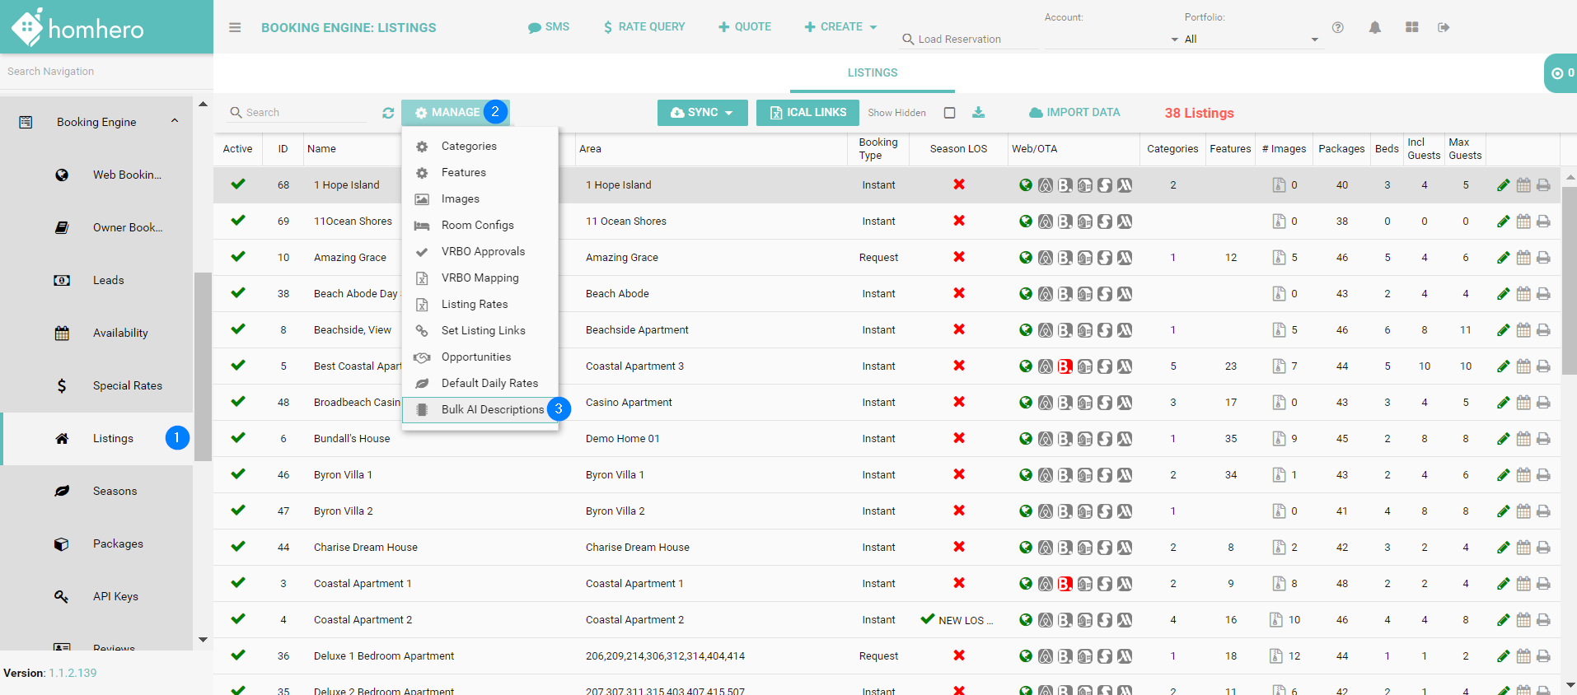Toggle active checkmark for listing ID 10
Screen dimensions: 1577x695
pos(238,257)
